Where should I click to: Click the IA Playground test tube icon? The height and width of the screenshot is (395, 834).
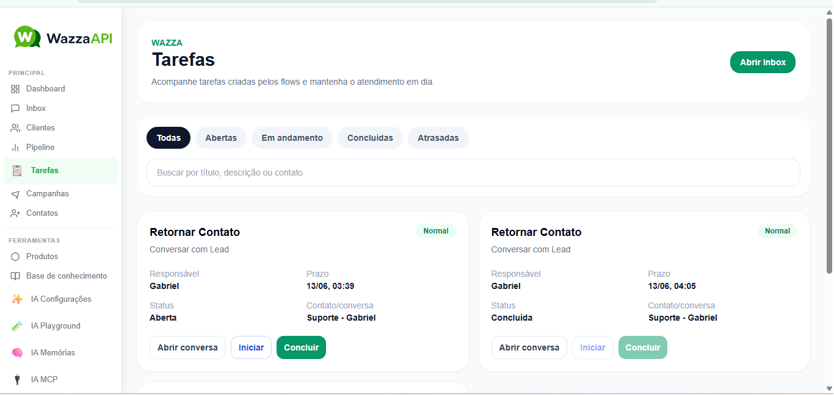coord(17,326)
